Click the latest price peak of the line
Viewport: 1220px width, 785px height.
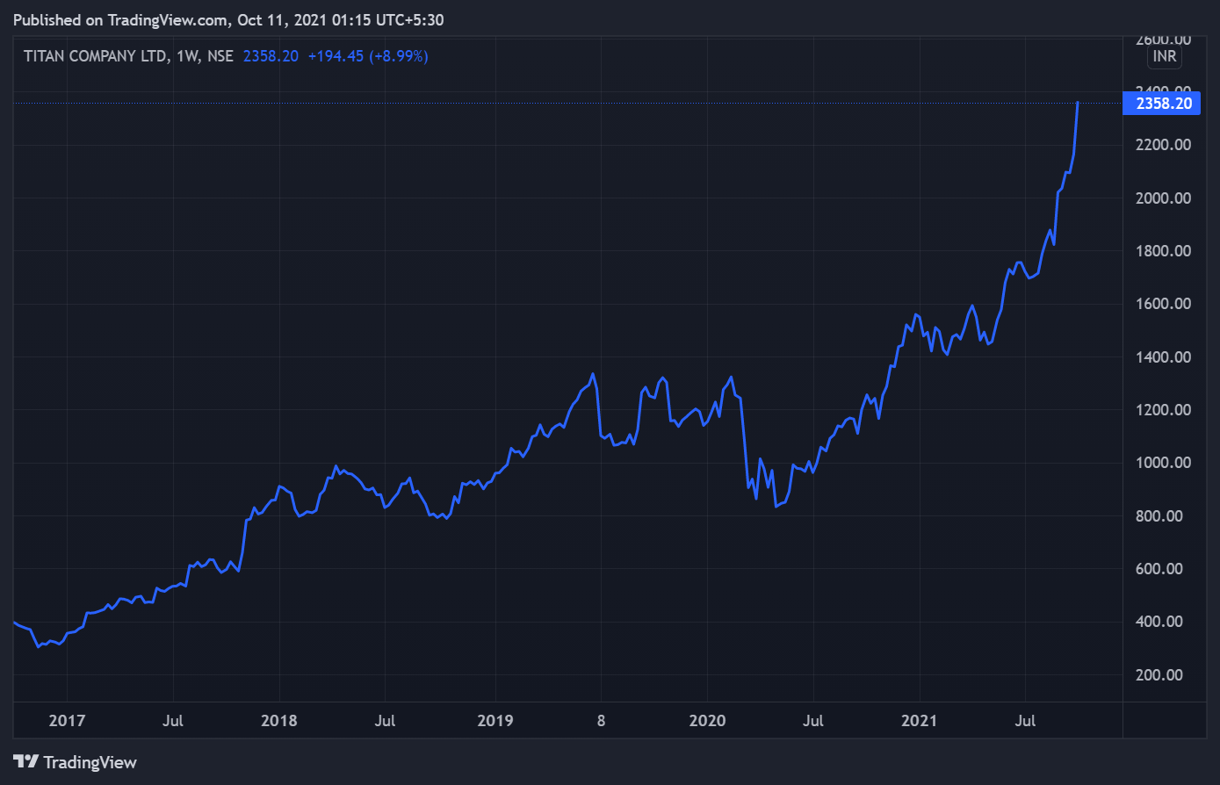pos(1078,104)
